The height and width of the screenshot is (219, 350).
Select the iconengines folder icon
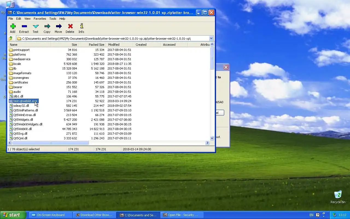(11, 78)
